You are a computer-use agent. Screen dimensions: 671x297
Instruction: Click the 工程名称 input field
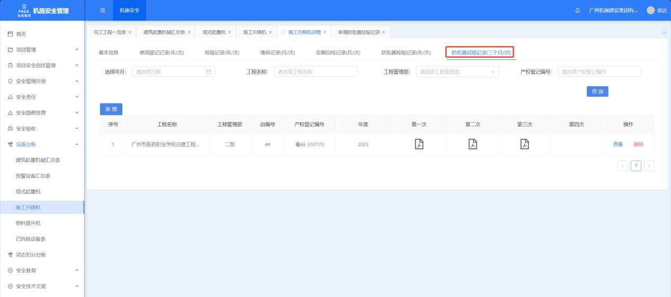pos(315,72)
